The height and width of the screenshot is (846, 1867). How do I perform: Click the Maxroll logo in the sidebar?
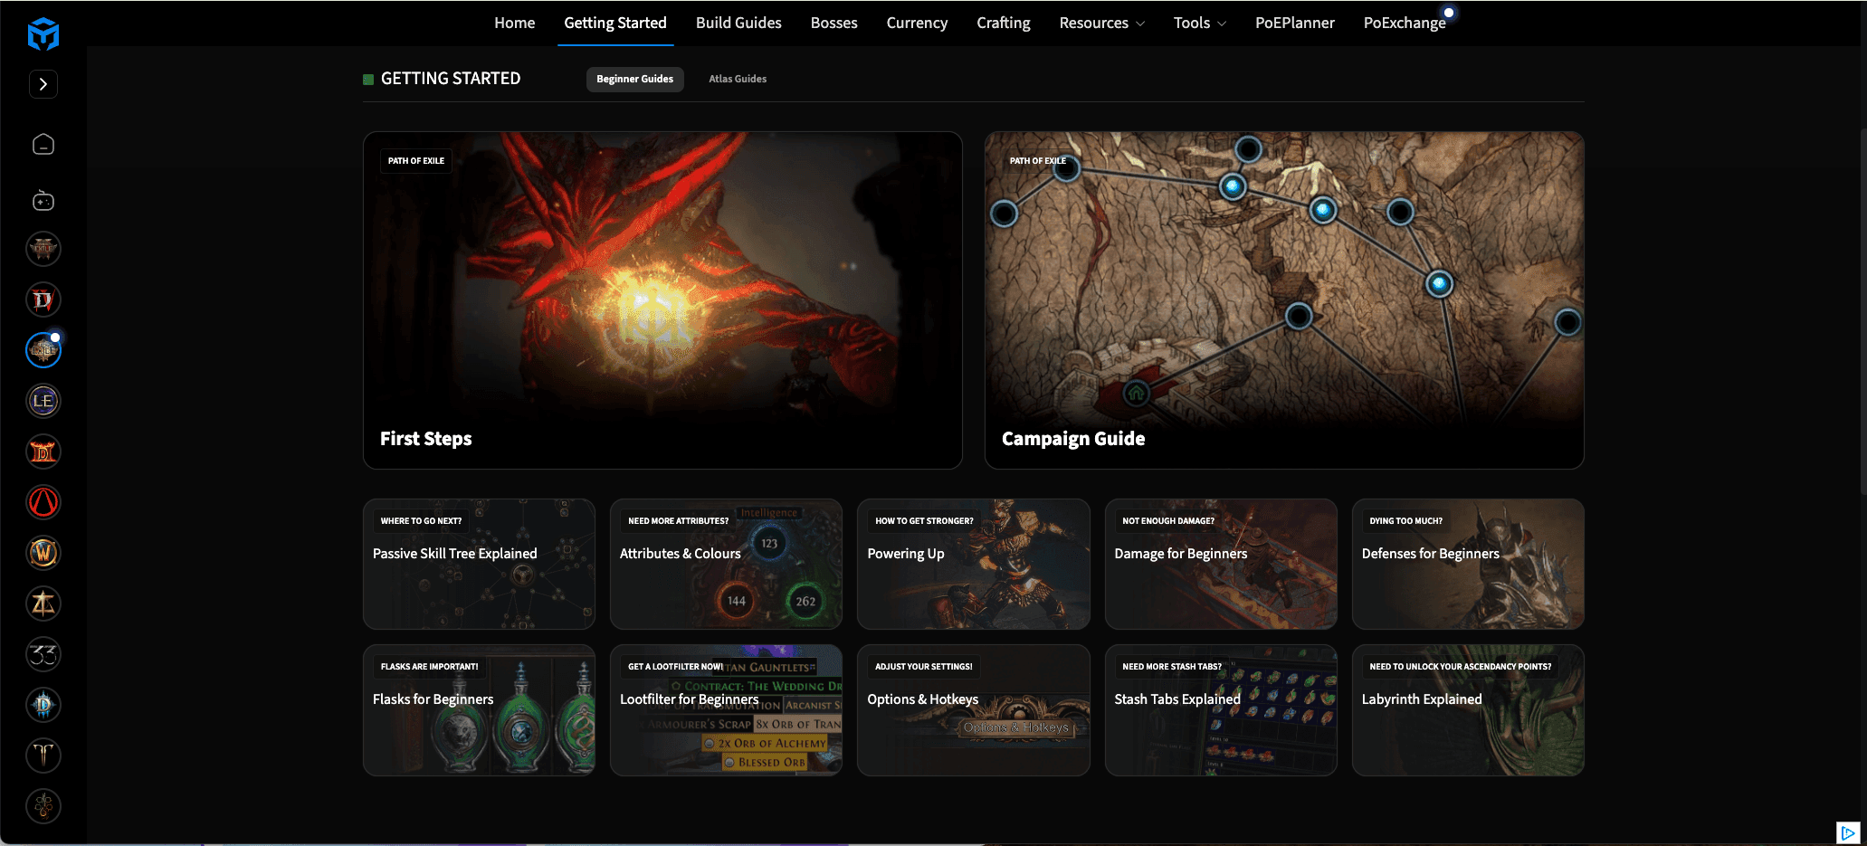(x=43, y=34)
